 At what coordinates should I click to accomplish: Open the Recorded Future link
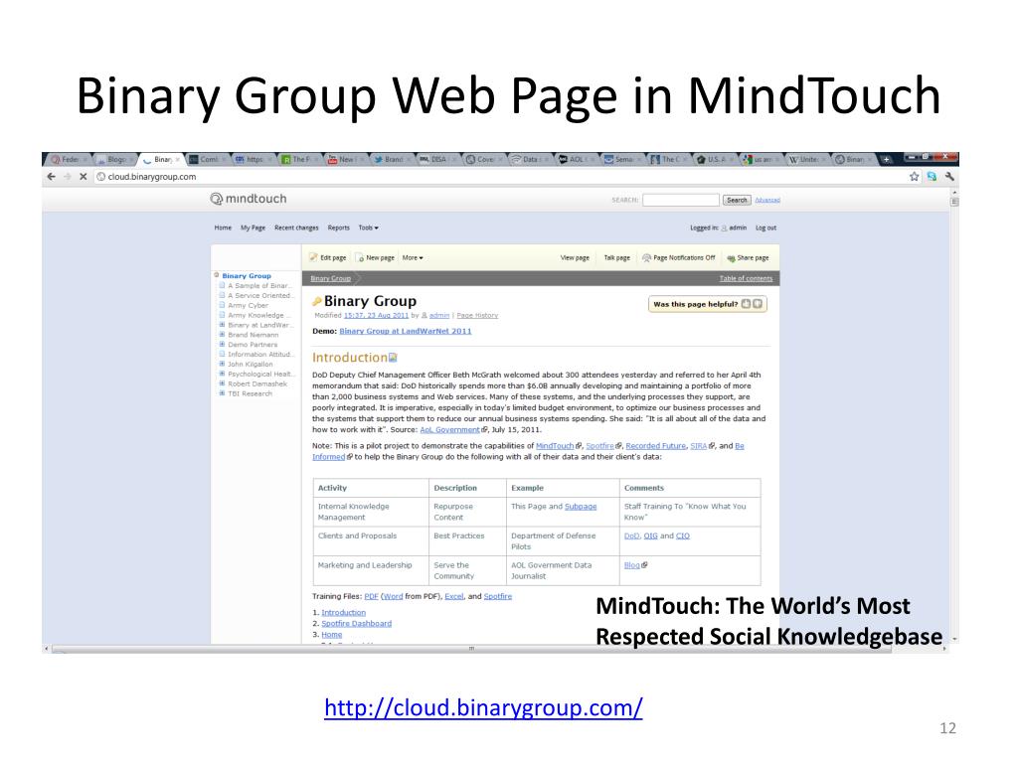[656, 446]
